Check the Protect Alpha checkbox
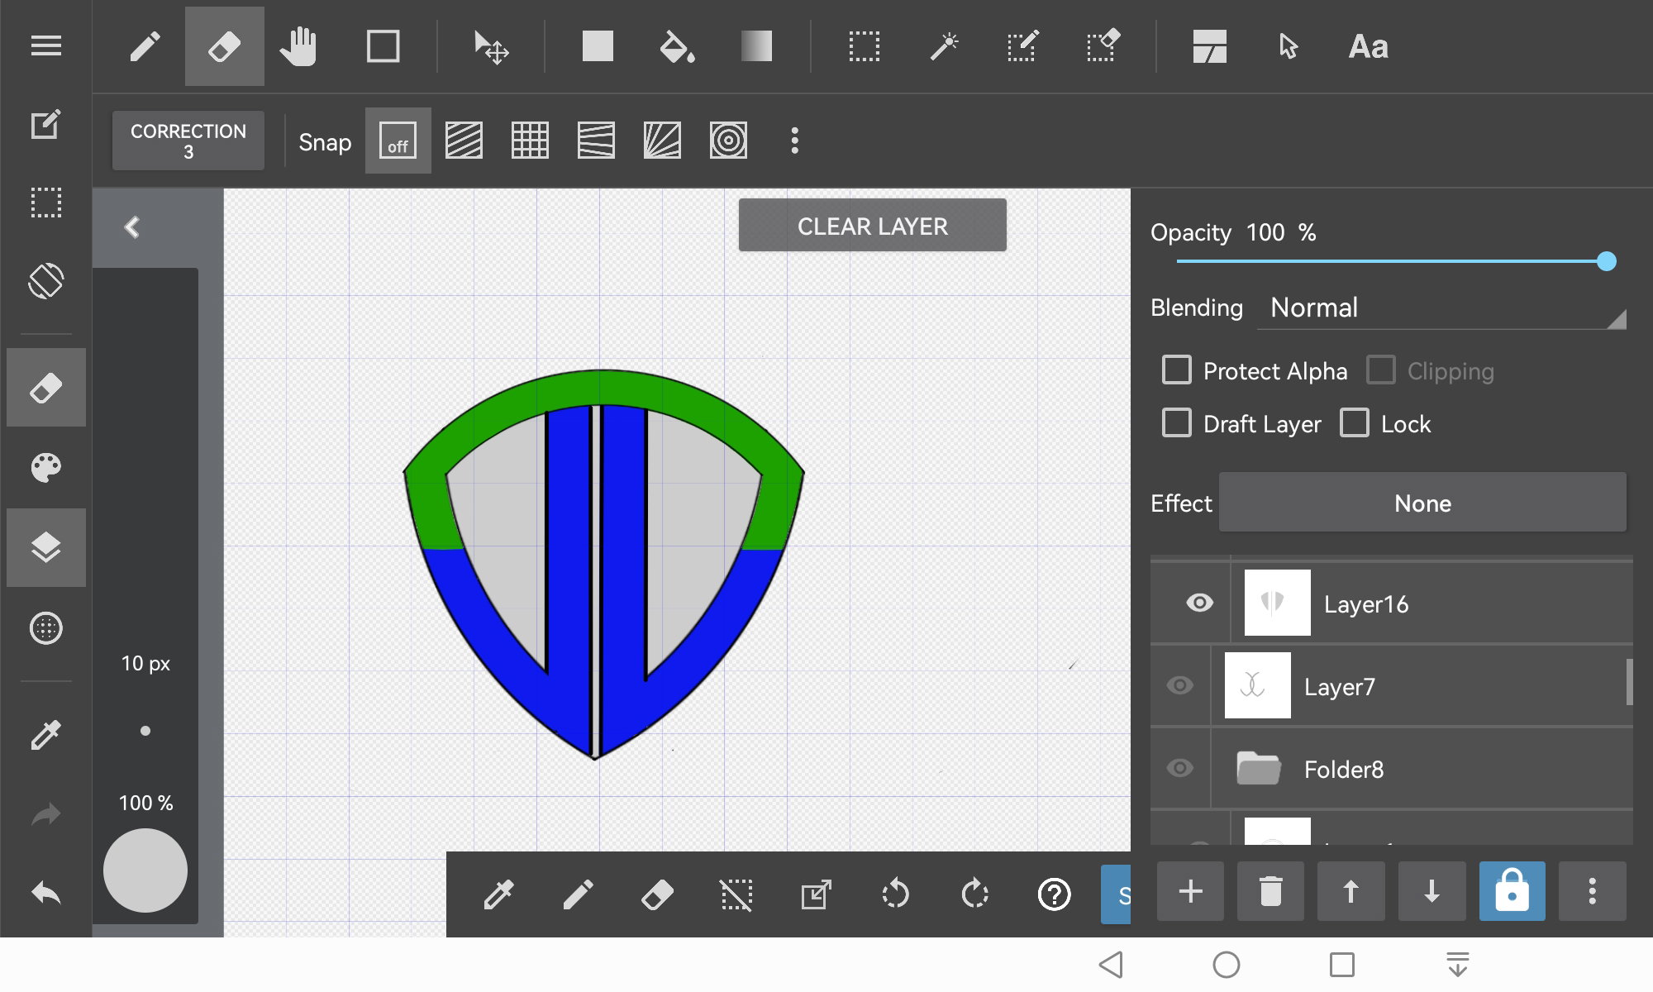This screenshot has height=992, width=1653. (1177, 370)
